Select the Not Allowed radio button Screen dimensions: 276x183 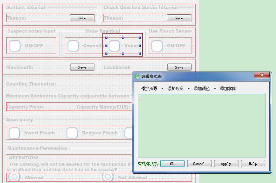(x=108, y=177)
